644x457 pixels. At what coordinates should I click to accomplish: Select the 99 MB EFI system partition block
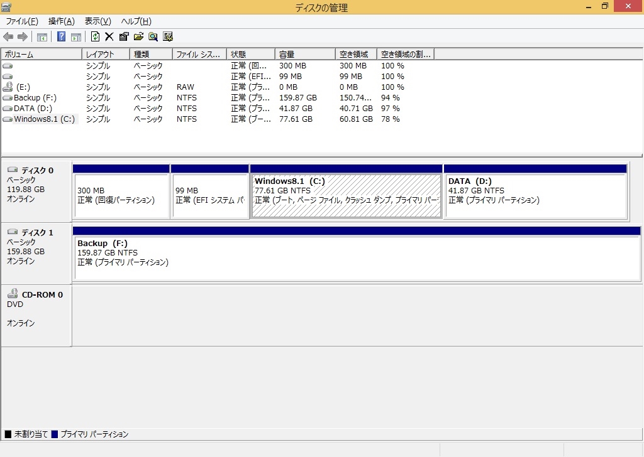point(210,196)
